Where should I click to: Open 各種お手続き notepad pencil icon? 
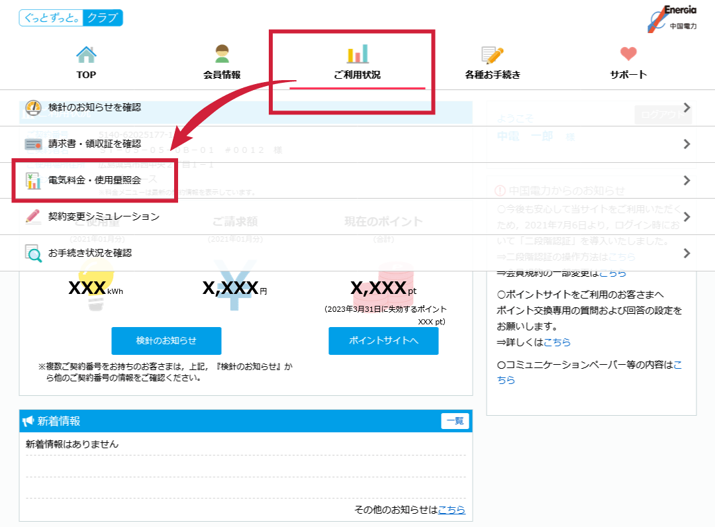click(x=493, y=54)
